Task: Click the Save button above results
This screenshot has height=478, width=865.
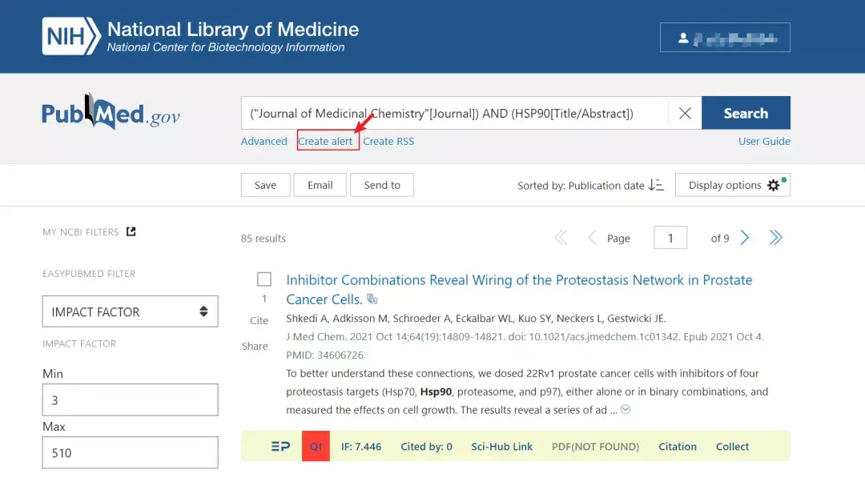Action: pos(265,185)
